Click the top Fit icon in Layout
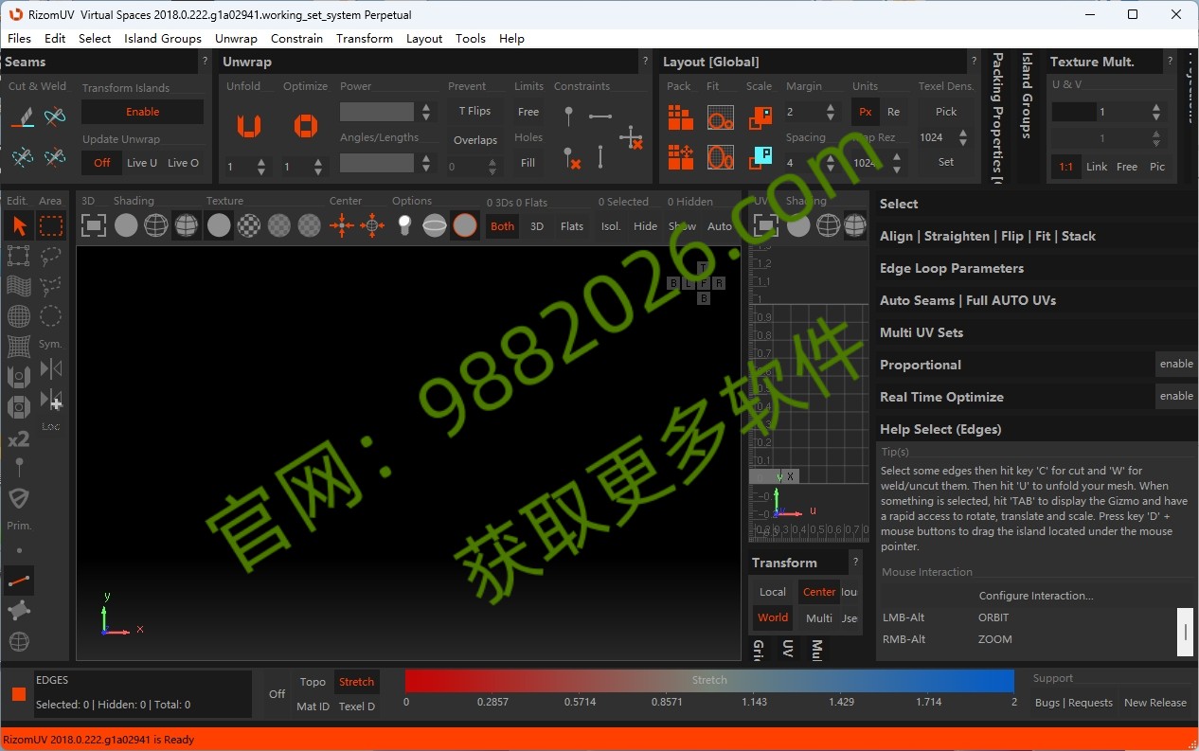The width and height of the screenshot is (1199, 751). click(x=721, y=117)
